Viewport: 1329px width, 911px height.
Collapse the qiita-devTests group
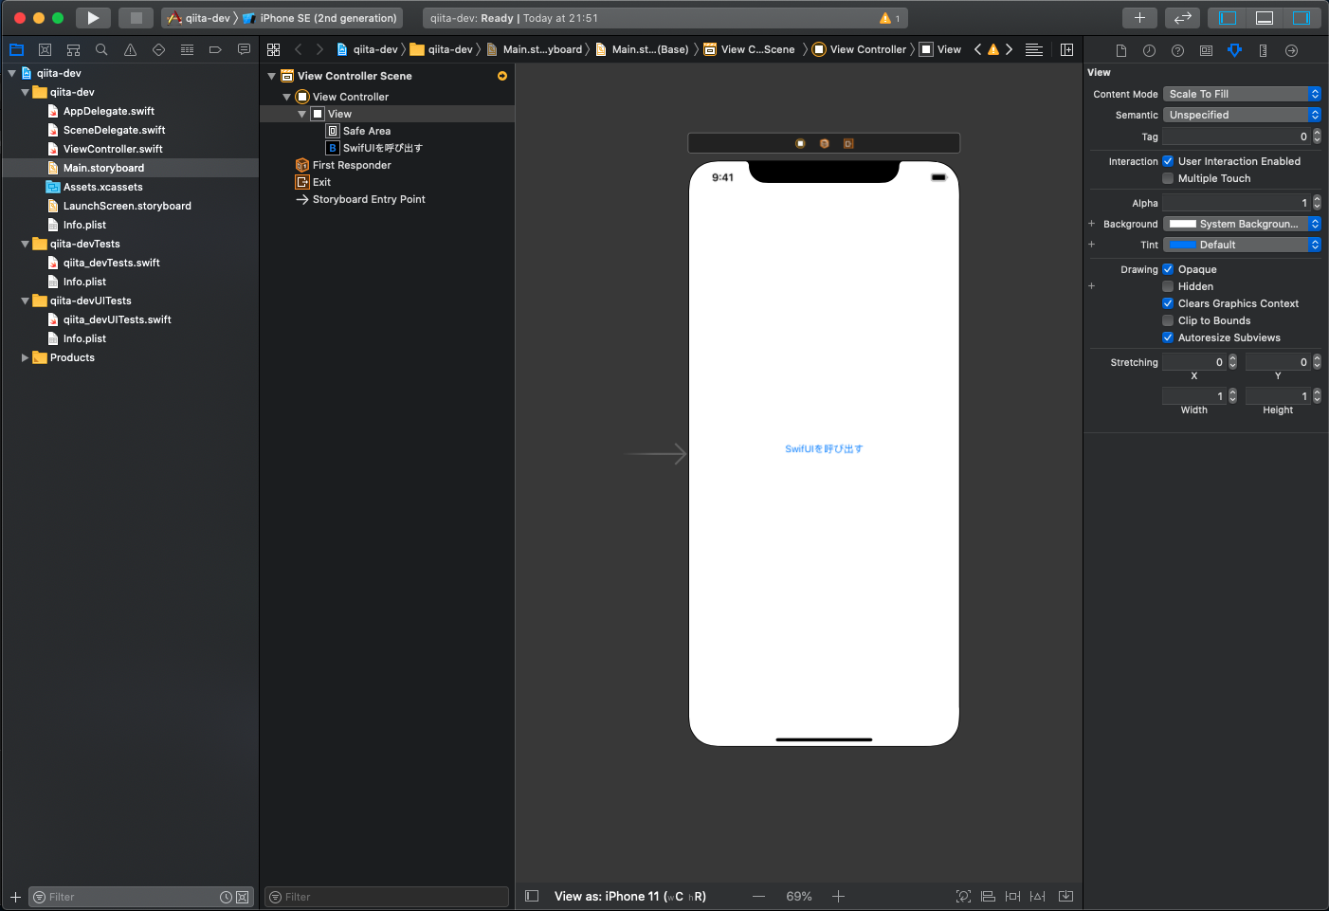(25, 244)
